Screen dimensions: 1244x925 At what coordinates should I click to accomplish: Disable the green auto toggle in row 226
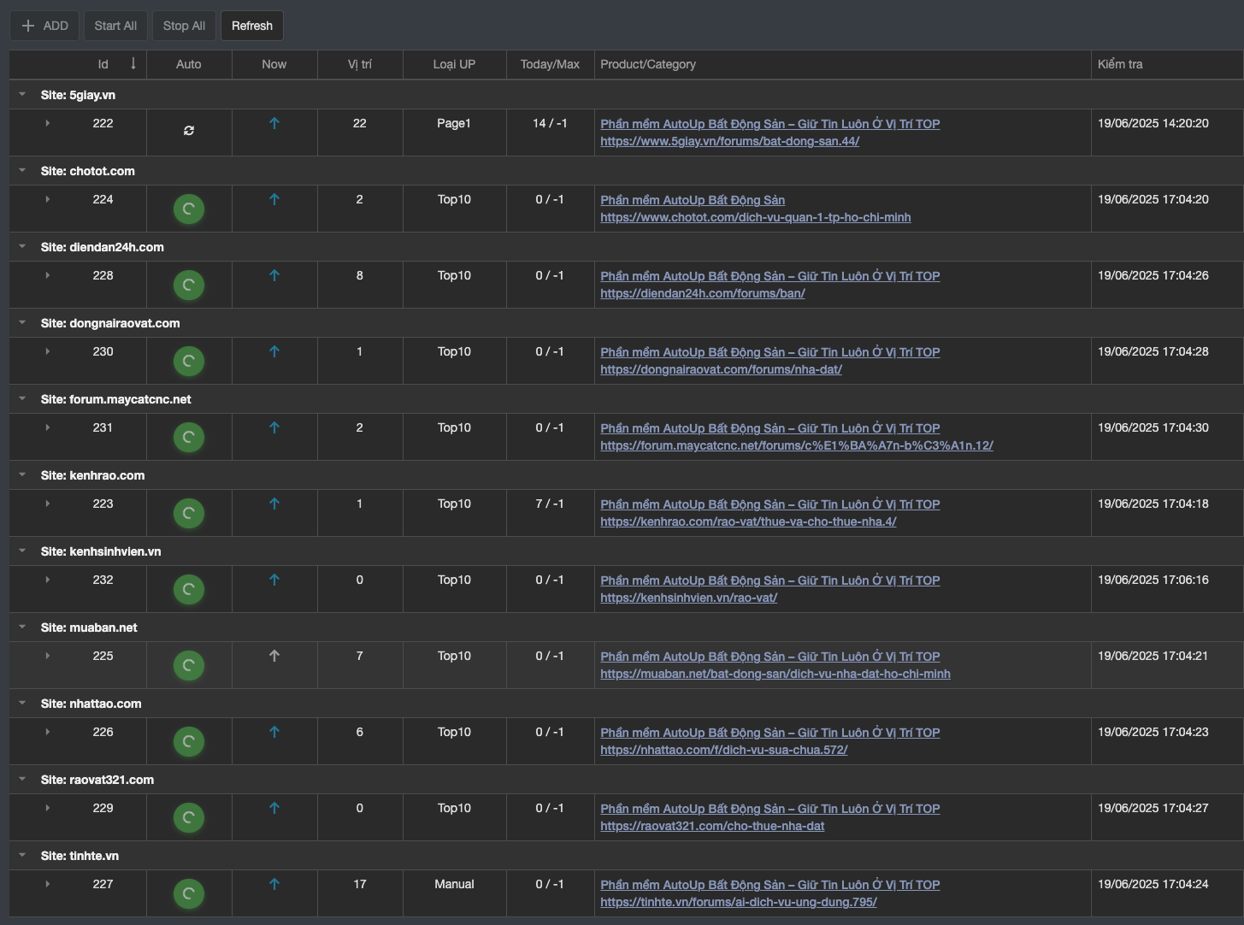(x=189, y=741)
